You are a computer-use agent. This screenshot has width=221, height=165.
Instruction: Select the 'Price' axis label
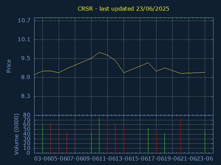point(9,66)
